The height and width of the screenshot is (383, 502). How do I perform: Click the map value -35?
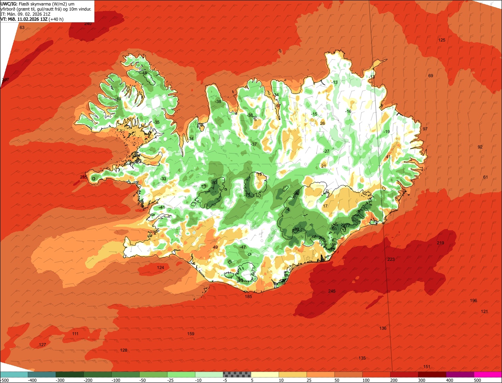point(156,122)
